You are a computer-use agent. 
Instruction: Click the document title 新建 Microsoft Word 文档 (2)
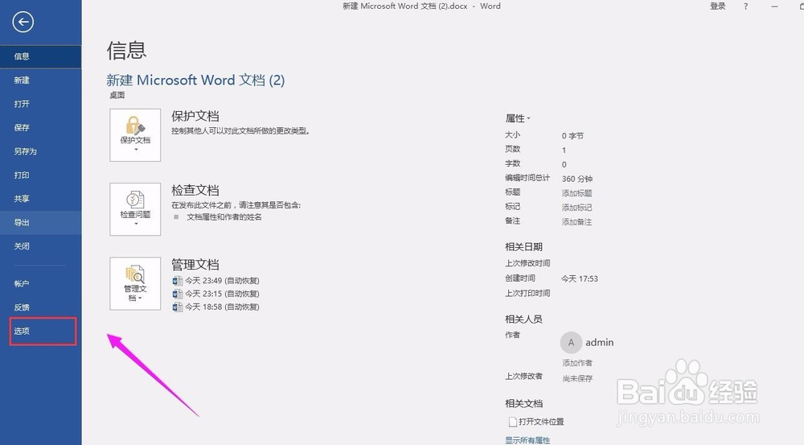pos(195,80)
